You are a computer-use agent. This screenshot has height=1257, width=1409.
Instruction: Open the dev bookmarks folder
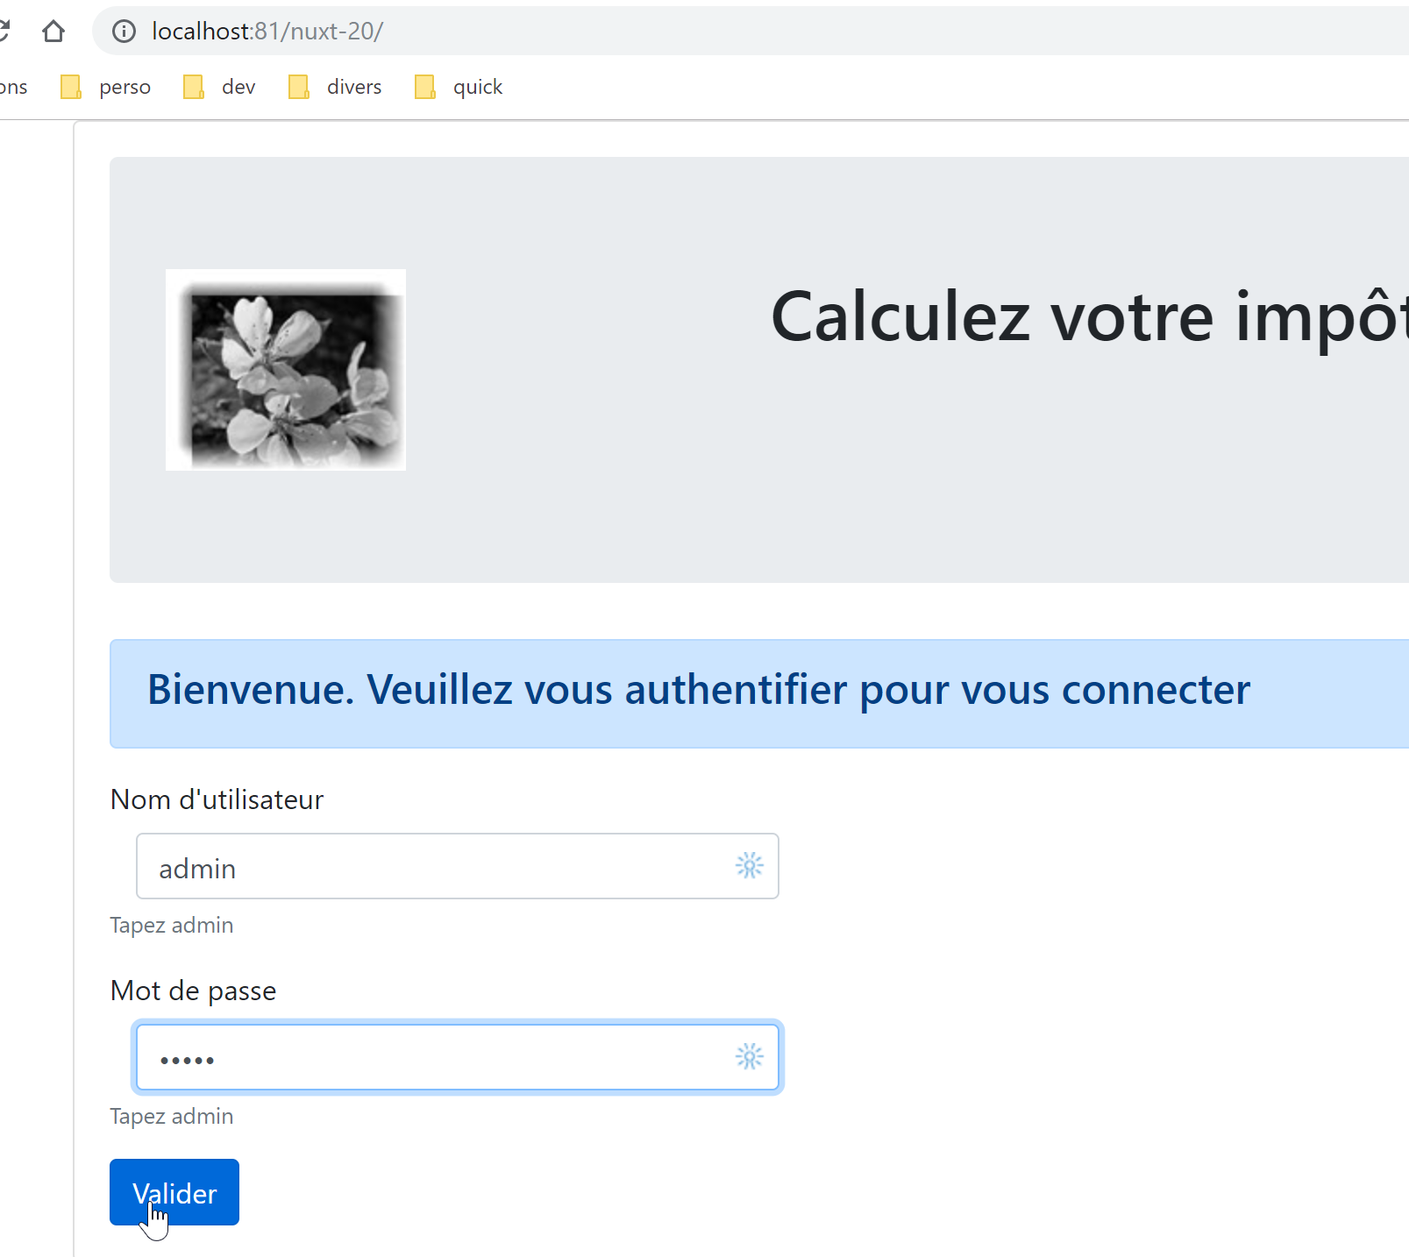coord(220,87)
